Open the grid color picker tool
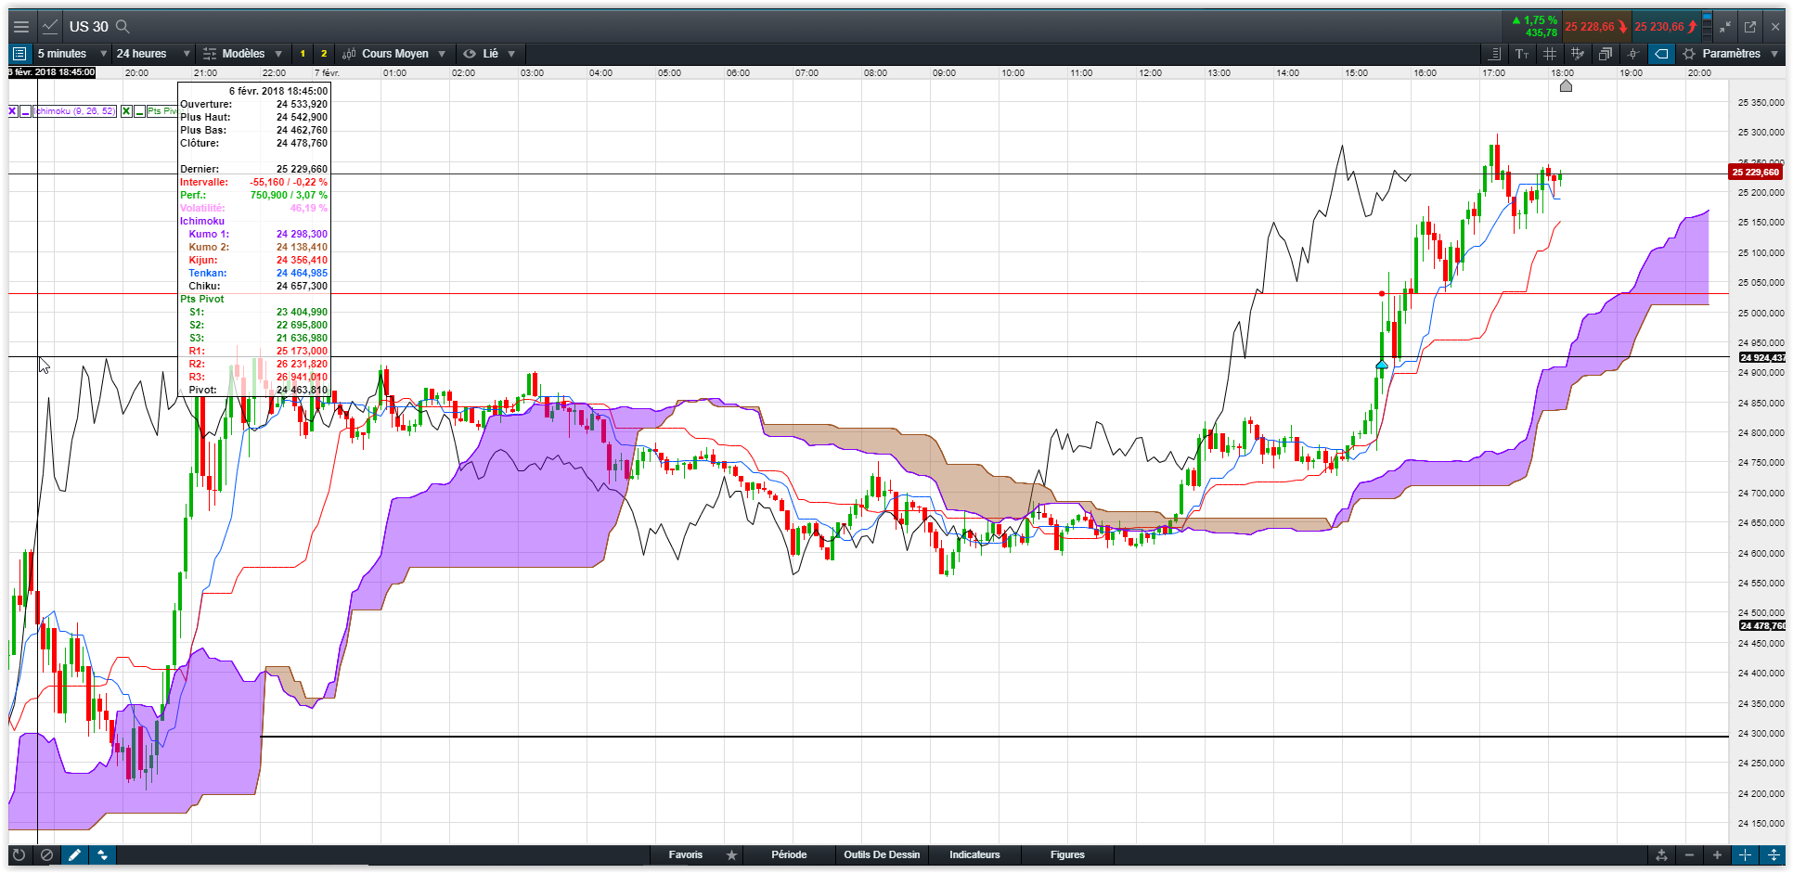 (x=1578, y=54)
